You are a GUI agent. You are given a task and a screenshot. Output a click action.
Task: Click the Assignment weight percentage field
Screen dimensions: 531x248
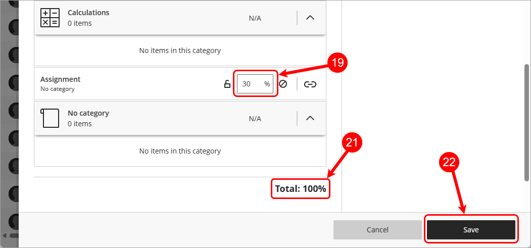(x=255, y=84)
